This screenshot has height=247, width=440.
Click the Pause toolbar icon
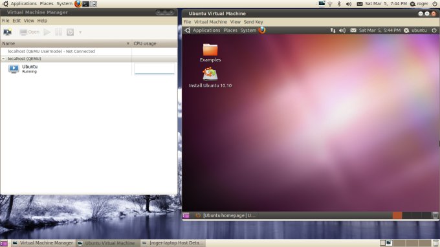pos(59,32)
